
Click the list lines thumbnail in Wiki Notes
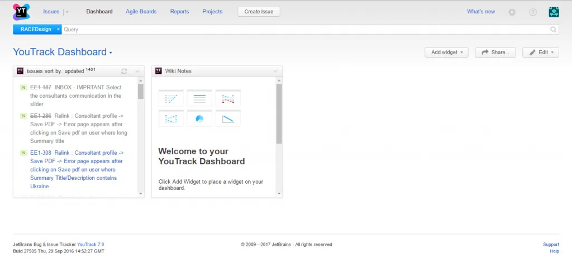(199, 98)
